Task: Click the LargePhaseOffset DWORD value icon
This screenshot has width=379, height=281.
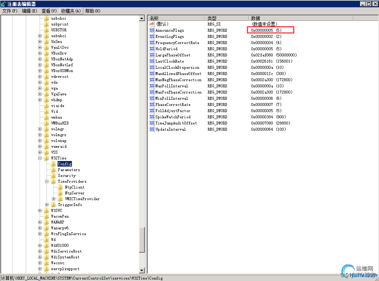Action: [x=152, y=55]
